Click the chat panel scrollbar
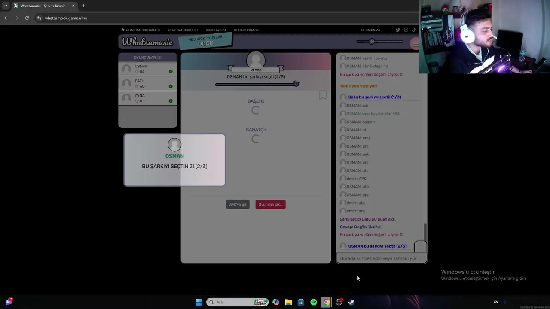 pos(425,232)
